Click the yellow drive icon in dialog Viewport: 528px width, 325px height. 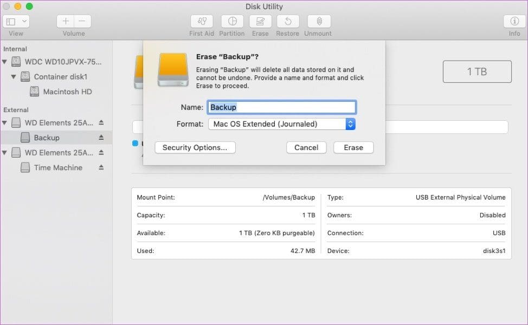[173, 70]
